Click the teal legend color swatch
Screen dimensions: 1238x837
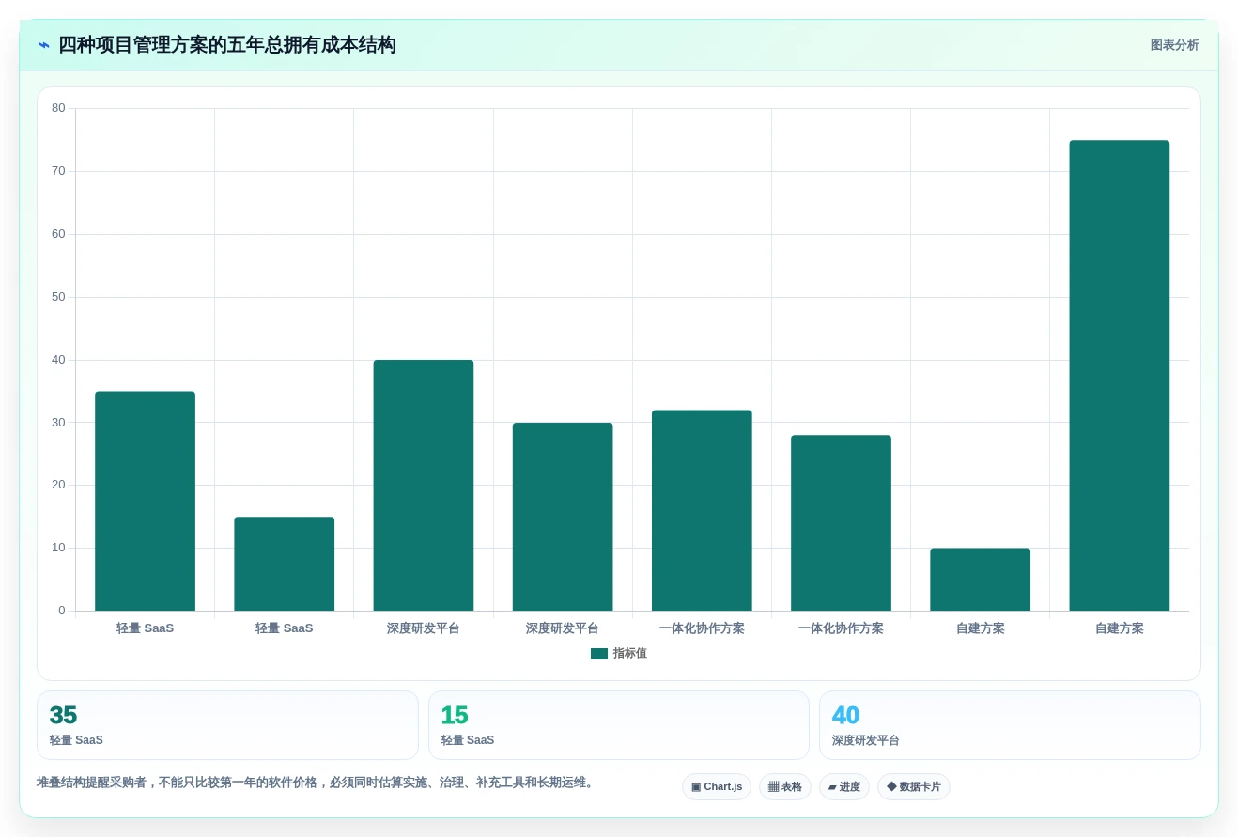pos(599,654)
